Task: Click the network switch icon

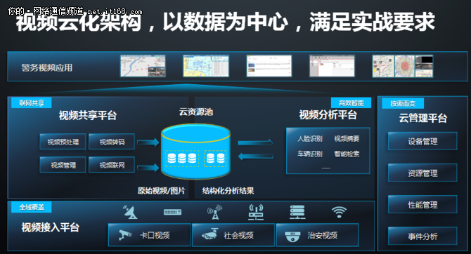Action: point(172,212)
